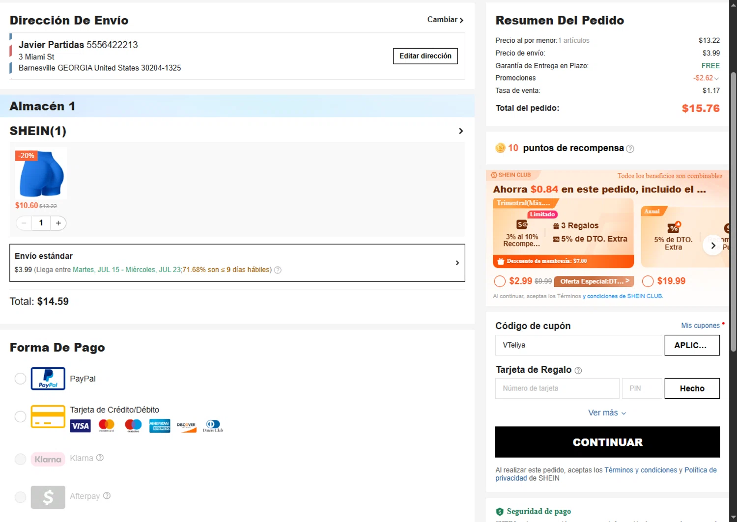
Task: Click the credit card icon
Action: click(x=48, y=416)
